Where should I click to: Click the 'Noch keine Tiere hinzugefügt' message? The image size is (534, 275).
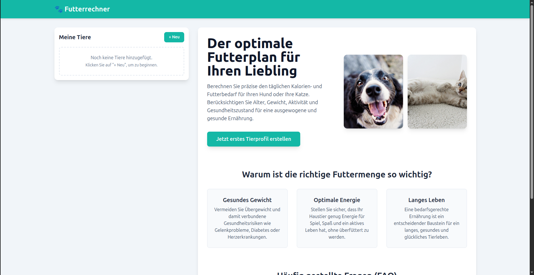tap(121, 58)
